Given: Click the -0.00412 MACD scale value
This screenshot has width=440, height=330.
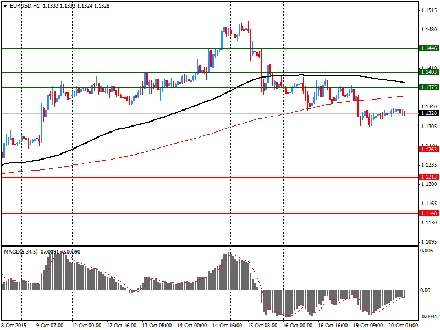Looking at the screenshot, I should click(x=430, y=317).
